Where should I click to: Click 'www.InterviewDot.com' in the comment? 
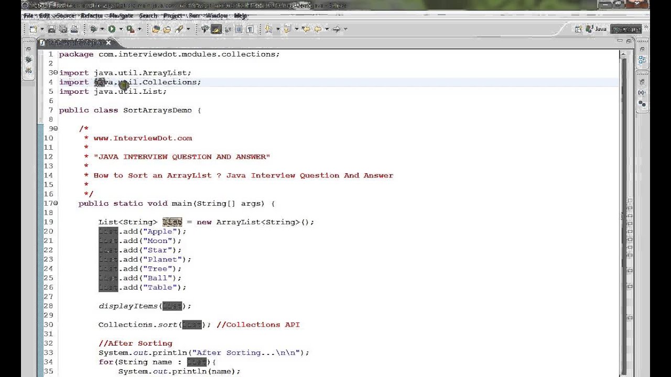[x=143, y=138]
